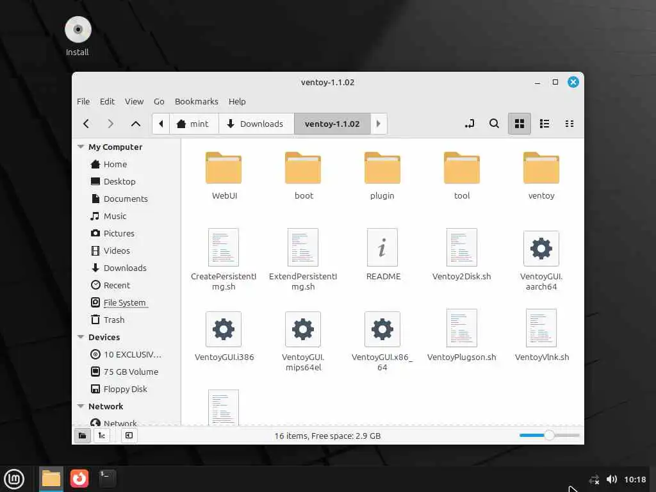Show places in sidebar

83,436
